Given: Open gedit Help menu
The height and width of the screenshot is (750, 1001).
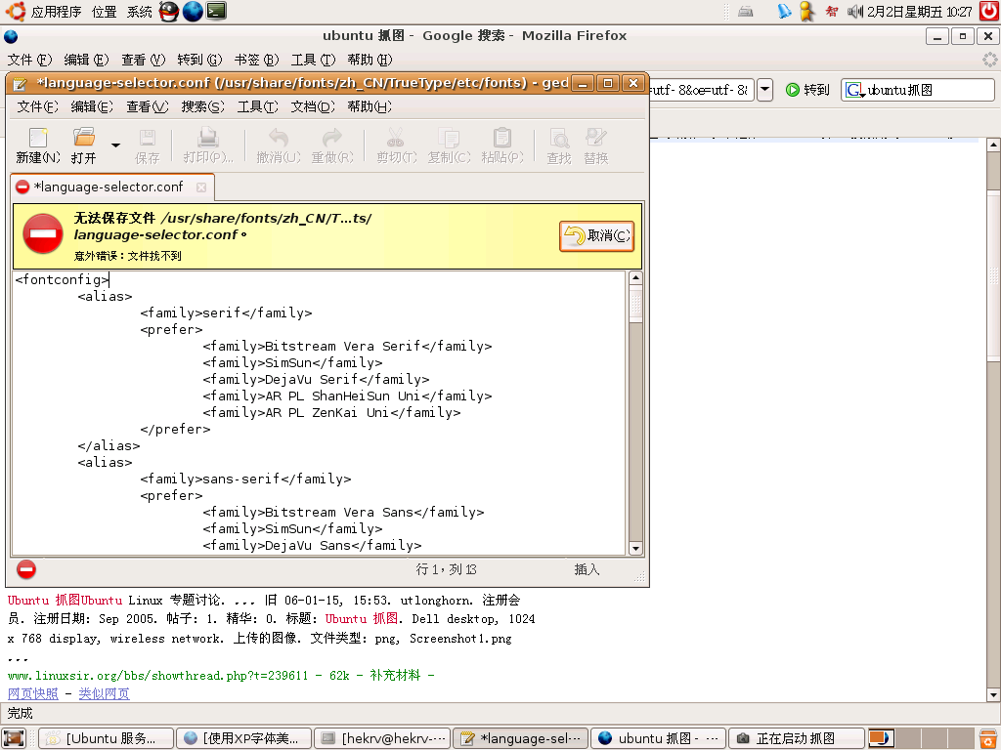Looking at the screenshot, I should 369,106.
